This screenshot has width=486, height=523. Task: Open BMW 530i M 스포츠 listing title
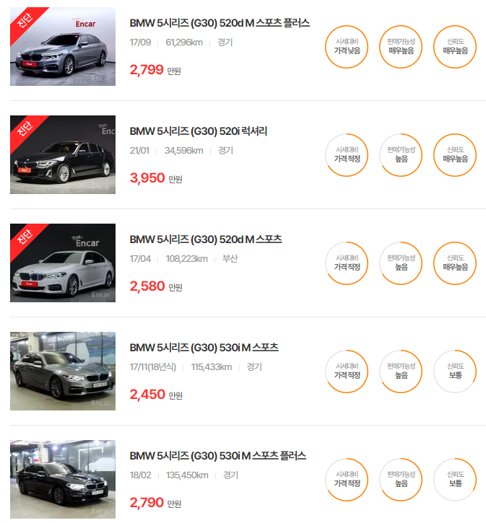204,348
